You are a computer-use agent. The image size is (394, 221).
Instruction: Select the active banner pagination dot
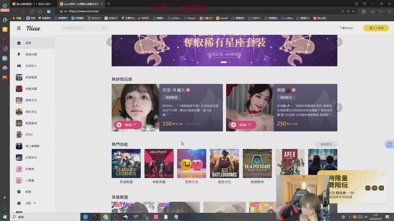click(224, 62)
